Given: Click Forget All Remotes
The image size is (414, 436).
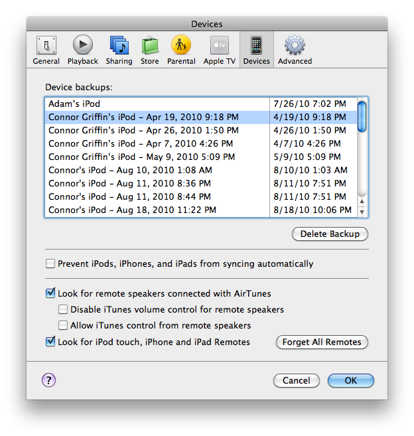Looking at the screenshot, I should coord(322,342).
